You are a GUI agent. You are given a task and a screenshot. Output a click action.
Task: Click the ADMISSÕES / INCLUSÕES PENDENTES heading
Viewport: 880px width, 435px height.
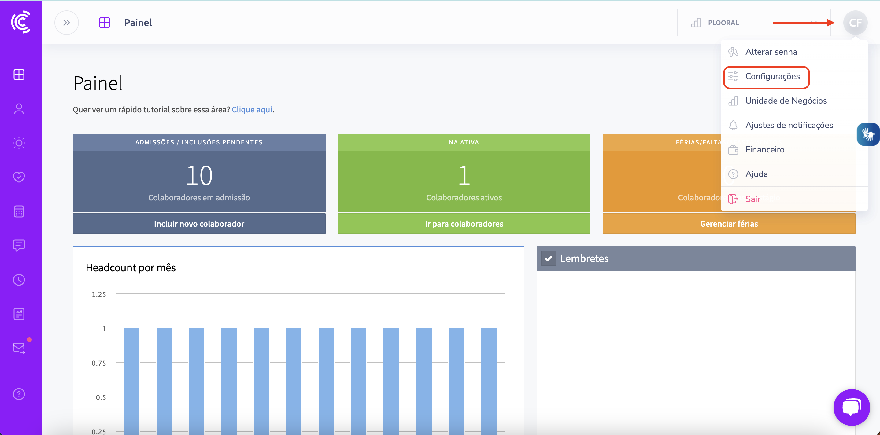pos(199,142)
